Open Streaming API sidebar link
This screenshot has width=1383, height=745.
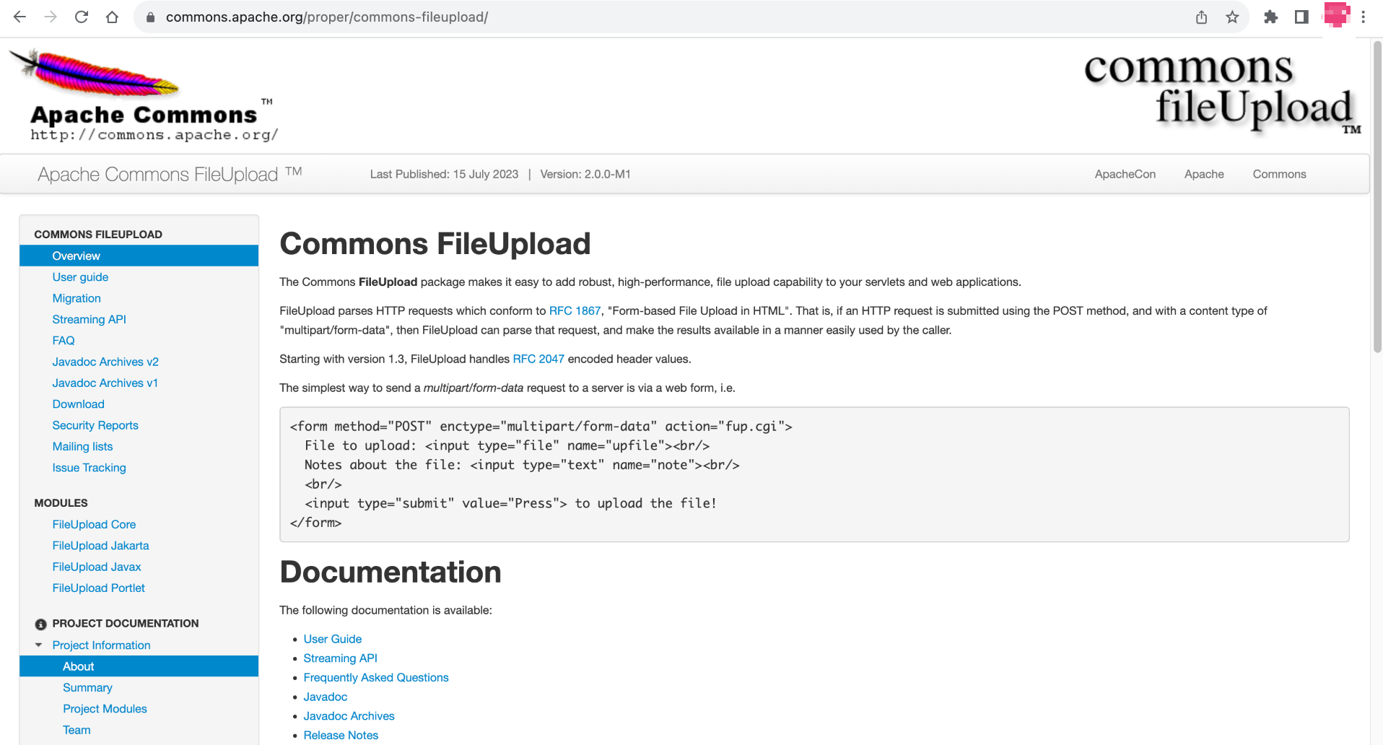89,319
